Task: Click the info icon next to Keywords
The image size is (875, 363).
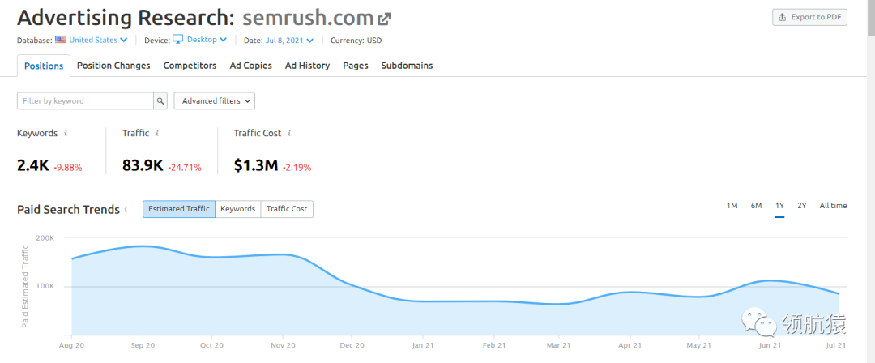Action: 66,134
